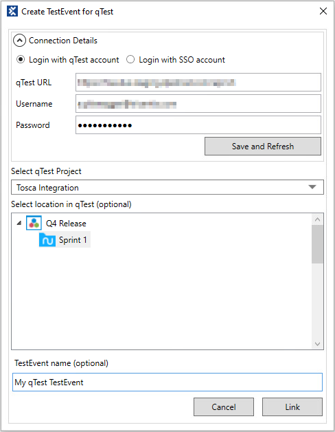Select Login with SSO account option
Viewport: 335px width, 432px height.
point(130,60)
